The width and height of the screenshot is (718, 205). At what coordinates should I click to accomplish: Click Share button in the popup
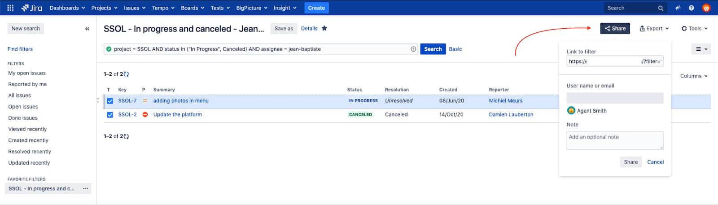630,162
